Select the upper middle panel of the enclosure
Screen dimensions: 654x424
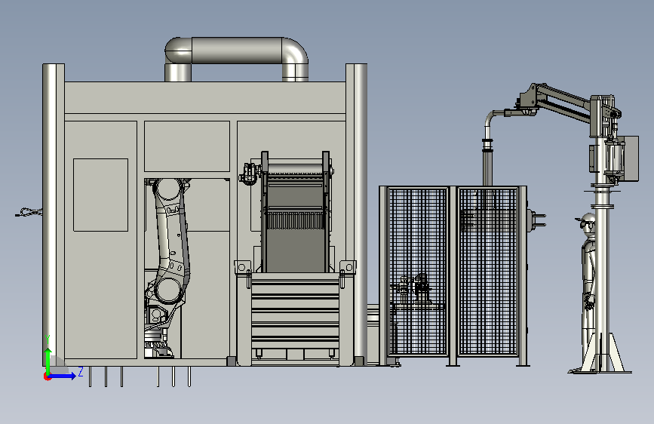(187, 146)
